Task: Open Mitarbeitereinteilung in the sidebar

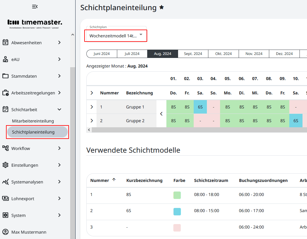Action: (33, 121)
